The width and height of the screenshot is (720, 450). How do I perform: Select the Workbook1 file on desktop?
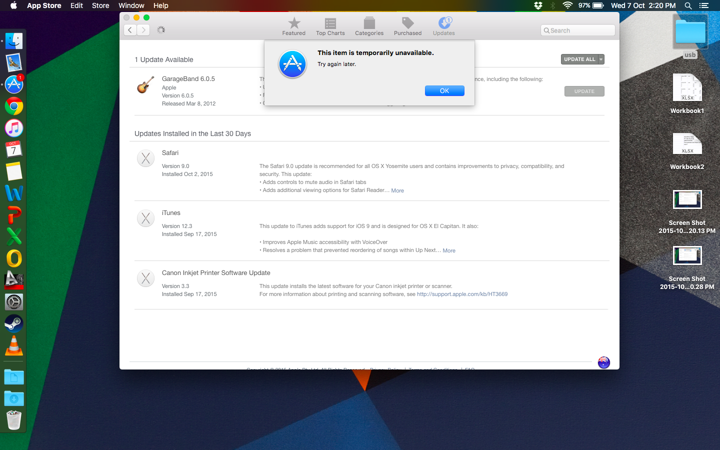click(x=687, y=94)
